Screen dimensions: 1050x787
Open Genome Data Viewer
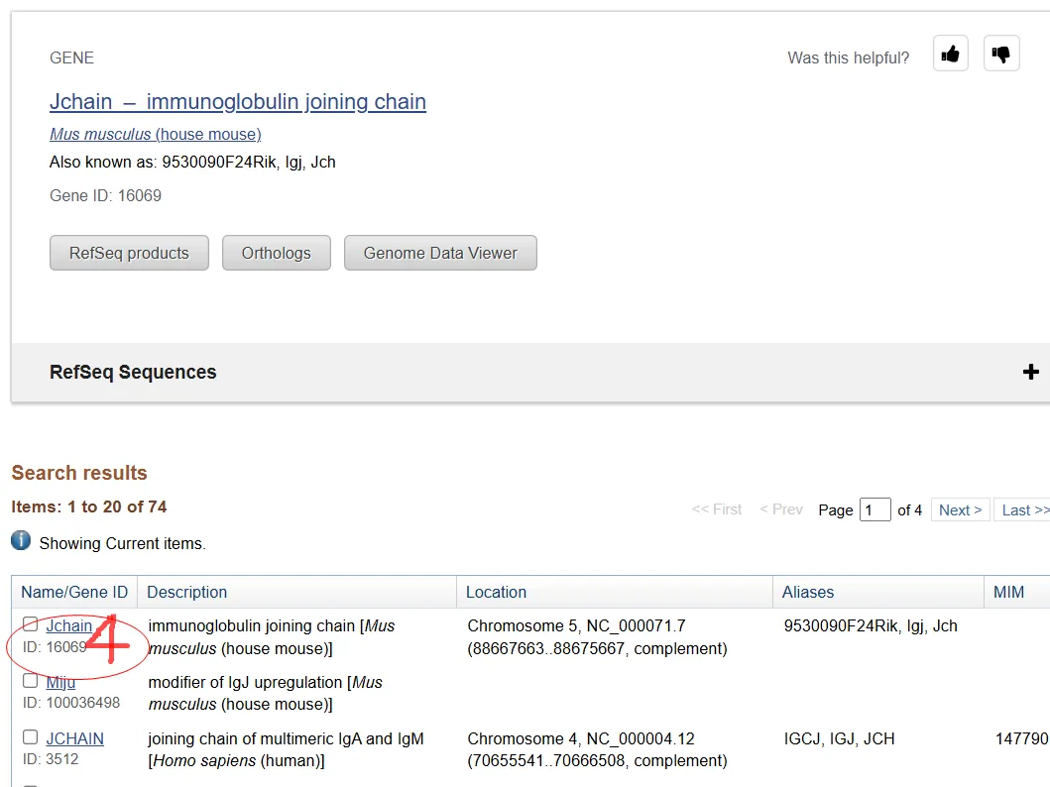pos(440,253)
